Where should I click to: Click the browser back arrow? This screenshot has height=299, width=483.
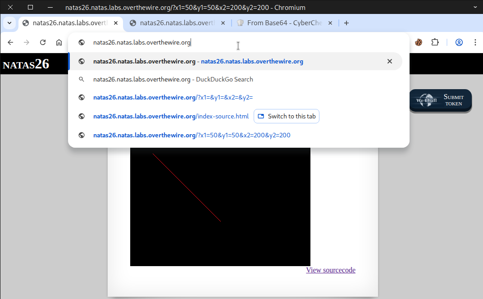tap(10, 42)
